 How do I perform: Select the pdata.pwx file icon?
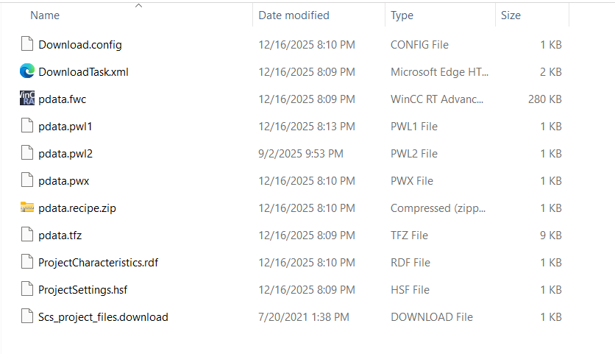[x=27, y=180]
